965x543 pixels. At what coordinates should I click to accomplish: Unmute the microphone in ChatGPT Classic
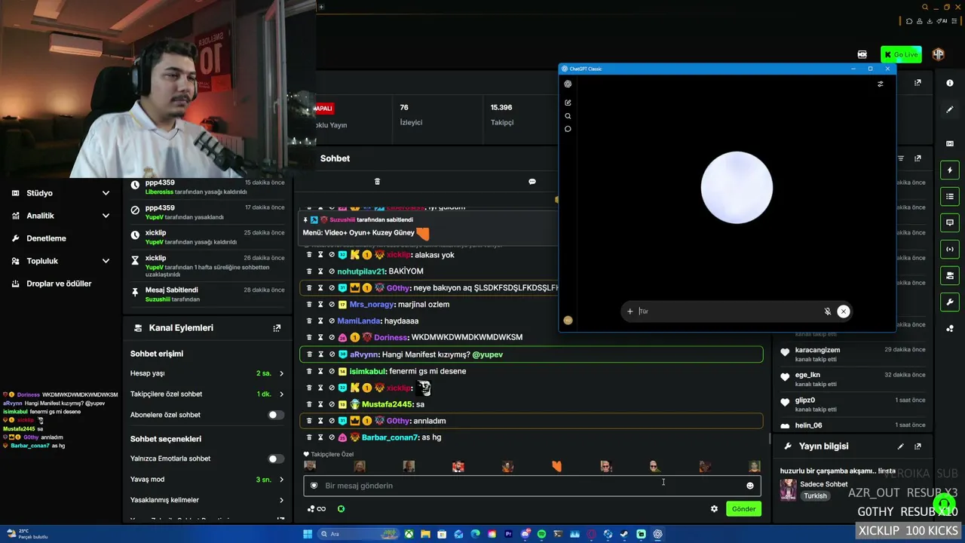point(827,311)
